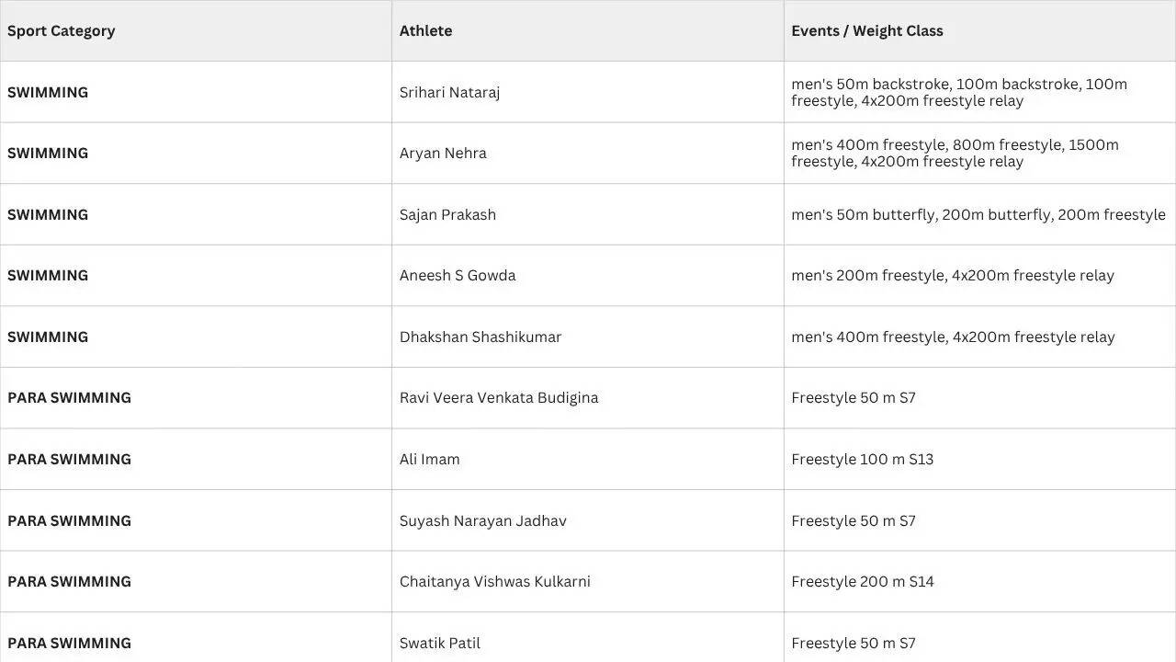1176x662 pixels.
Task: Select the Swatik Patil athlete cell
Action: pos(588,637)
